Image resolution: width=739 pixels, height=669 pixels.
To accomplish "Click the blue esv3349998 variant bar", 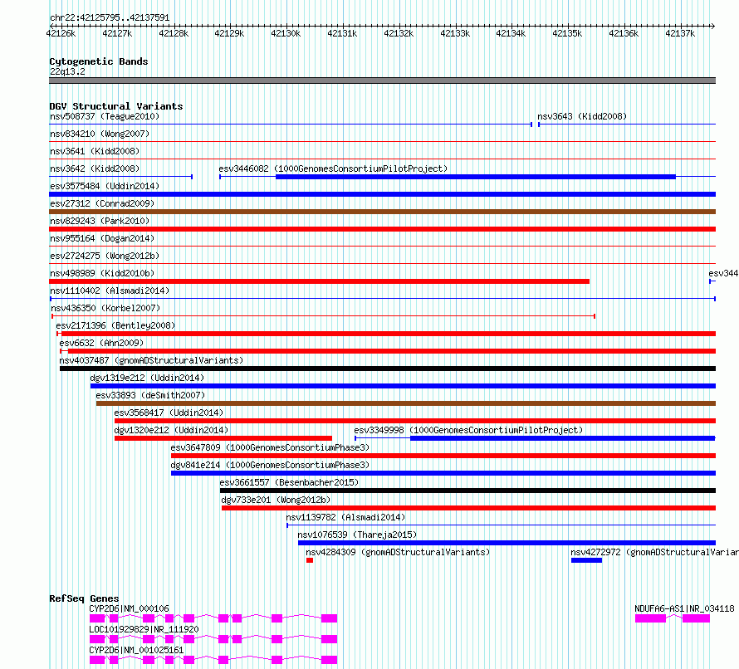I will coord(563,438).
